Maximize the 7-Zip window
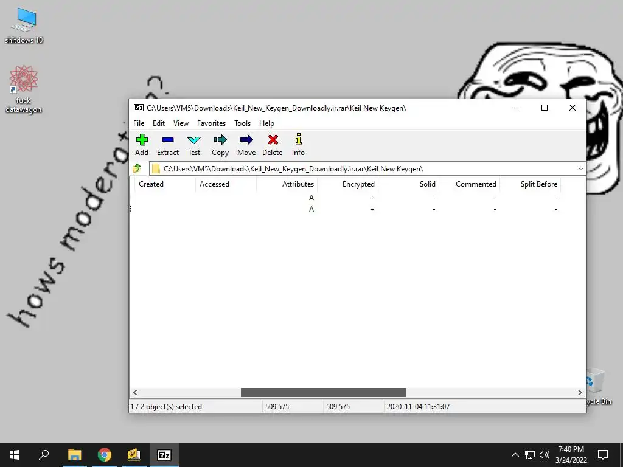 545,108
